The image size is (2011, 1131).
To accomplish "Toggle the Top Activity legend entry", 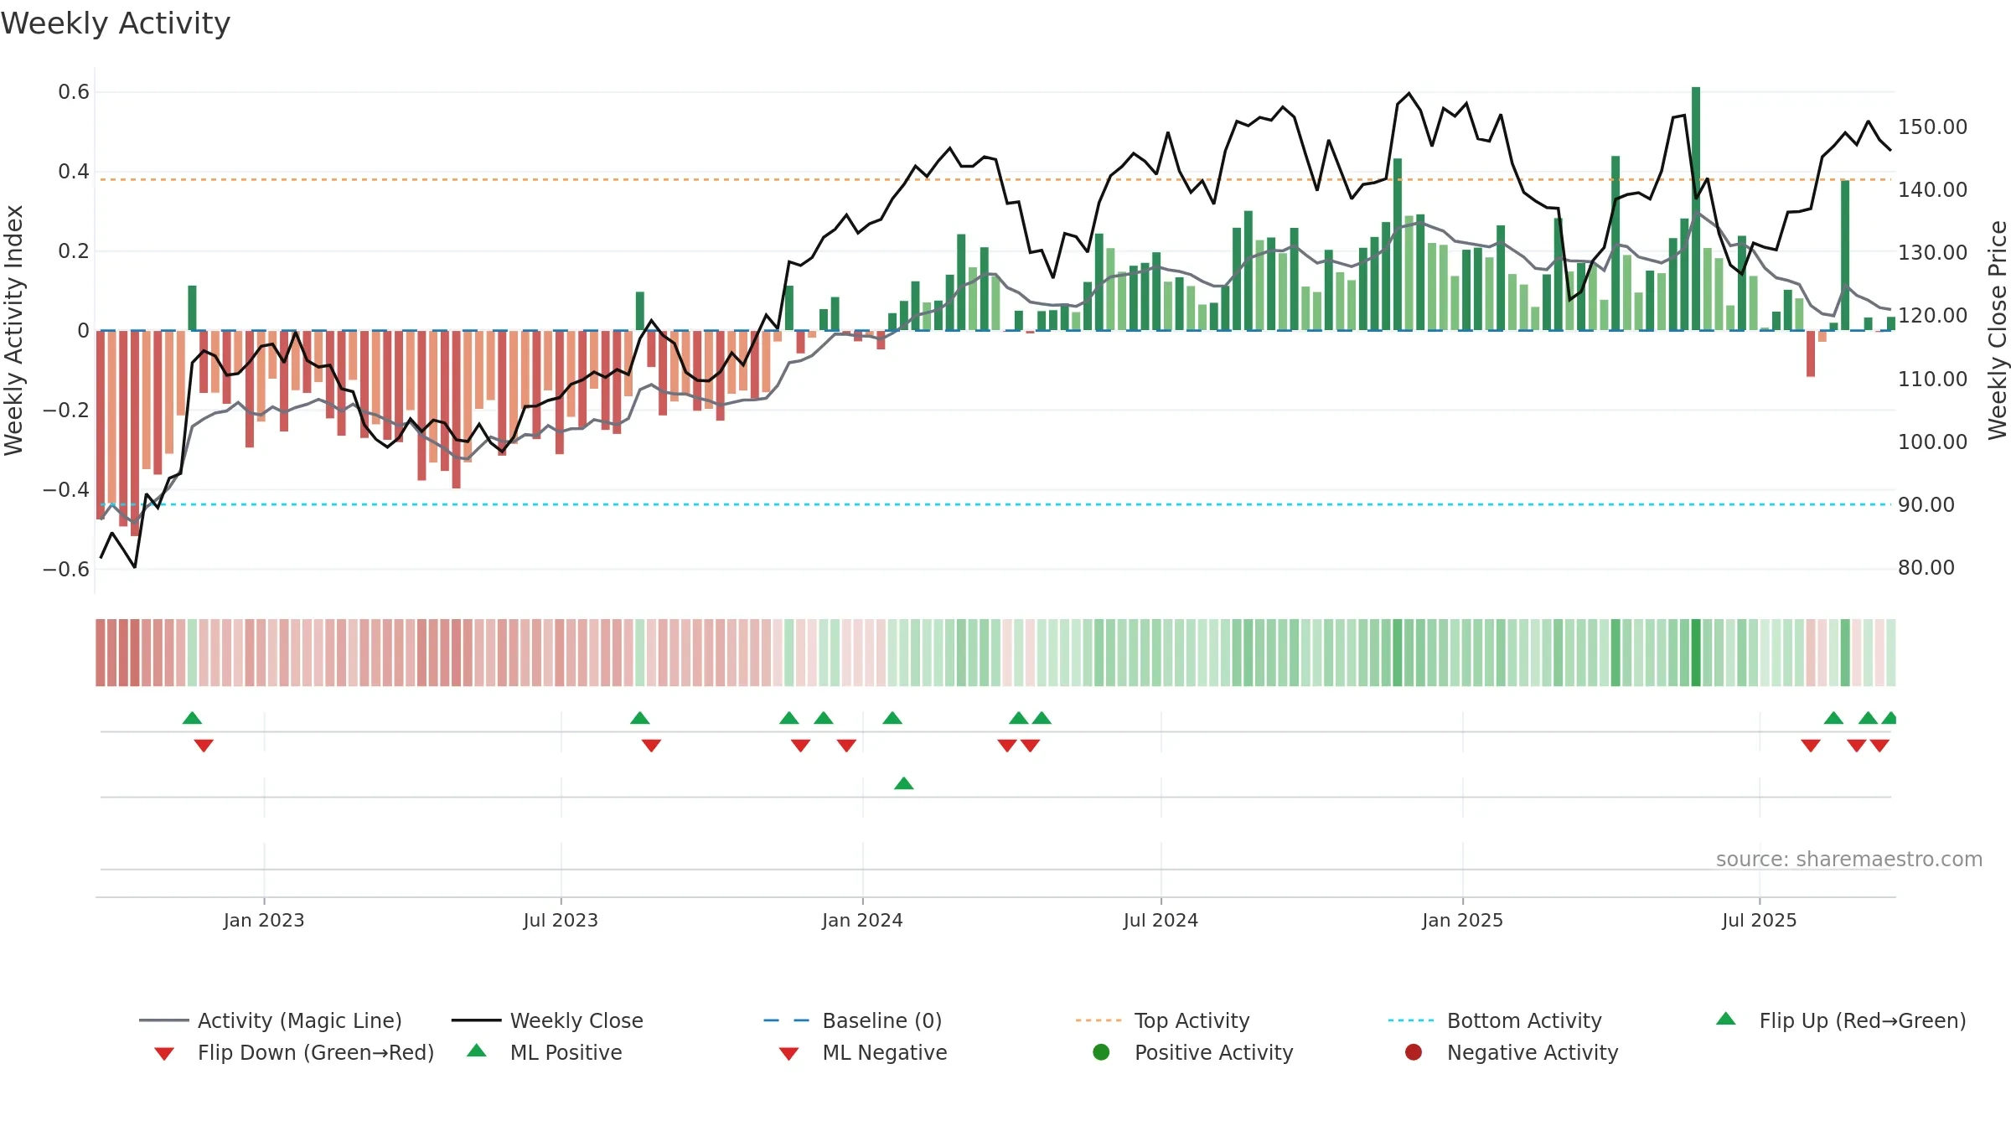I will point(1163,1020).
